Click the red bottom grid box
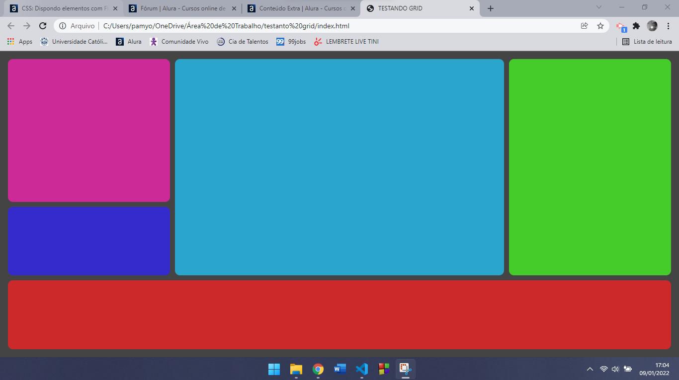The height and width of the screenshot is (380, 679). point(339,315)
